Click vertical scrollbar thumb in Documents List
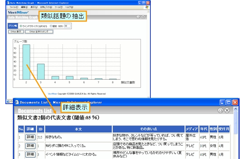 (x=235, y=123)
